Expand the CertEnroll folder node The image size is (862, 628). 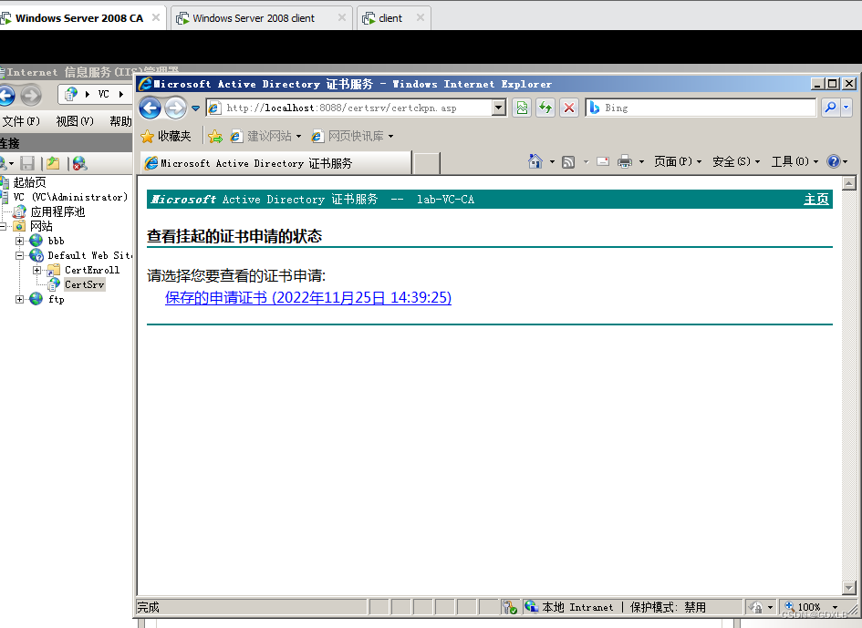36,270
